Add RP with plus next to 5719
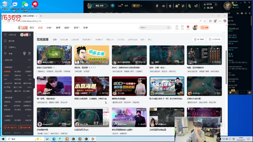 216,4
